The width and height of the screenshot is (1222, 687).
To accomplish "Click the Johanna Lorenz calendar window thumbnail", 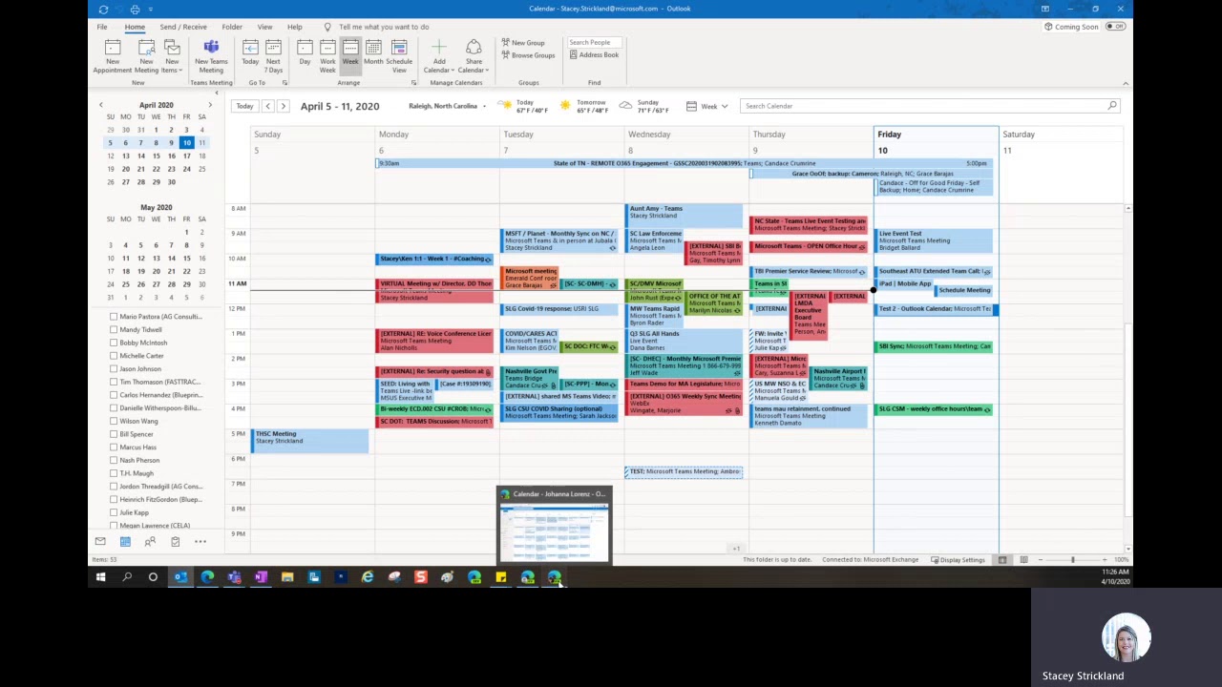I will (555, 532).
